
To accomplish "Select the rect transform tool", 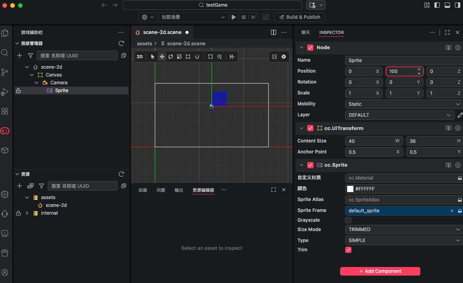I will pyautogui.click(x=188, y=57).
